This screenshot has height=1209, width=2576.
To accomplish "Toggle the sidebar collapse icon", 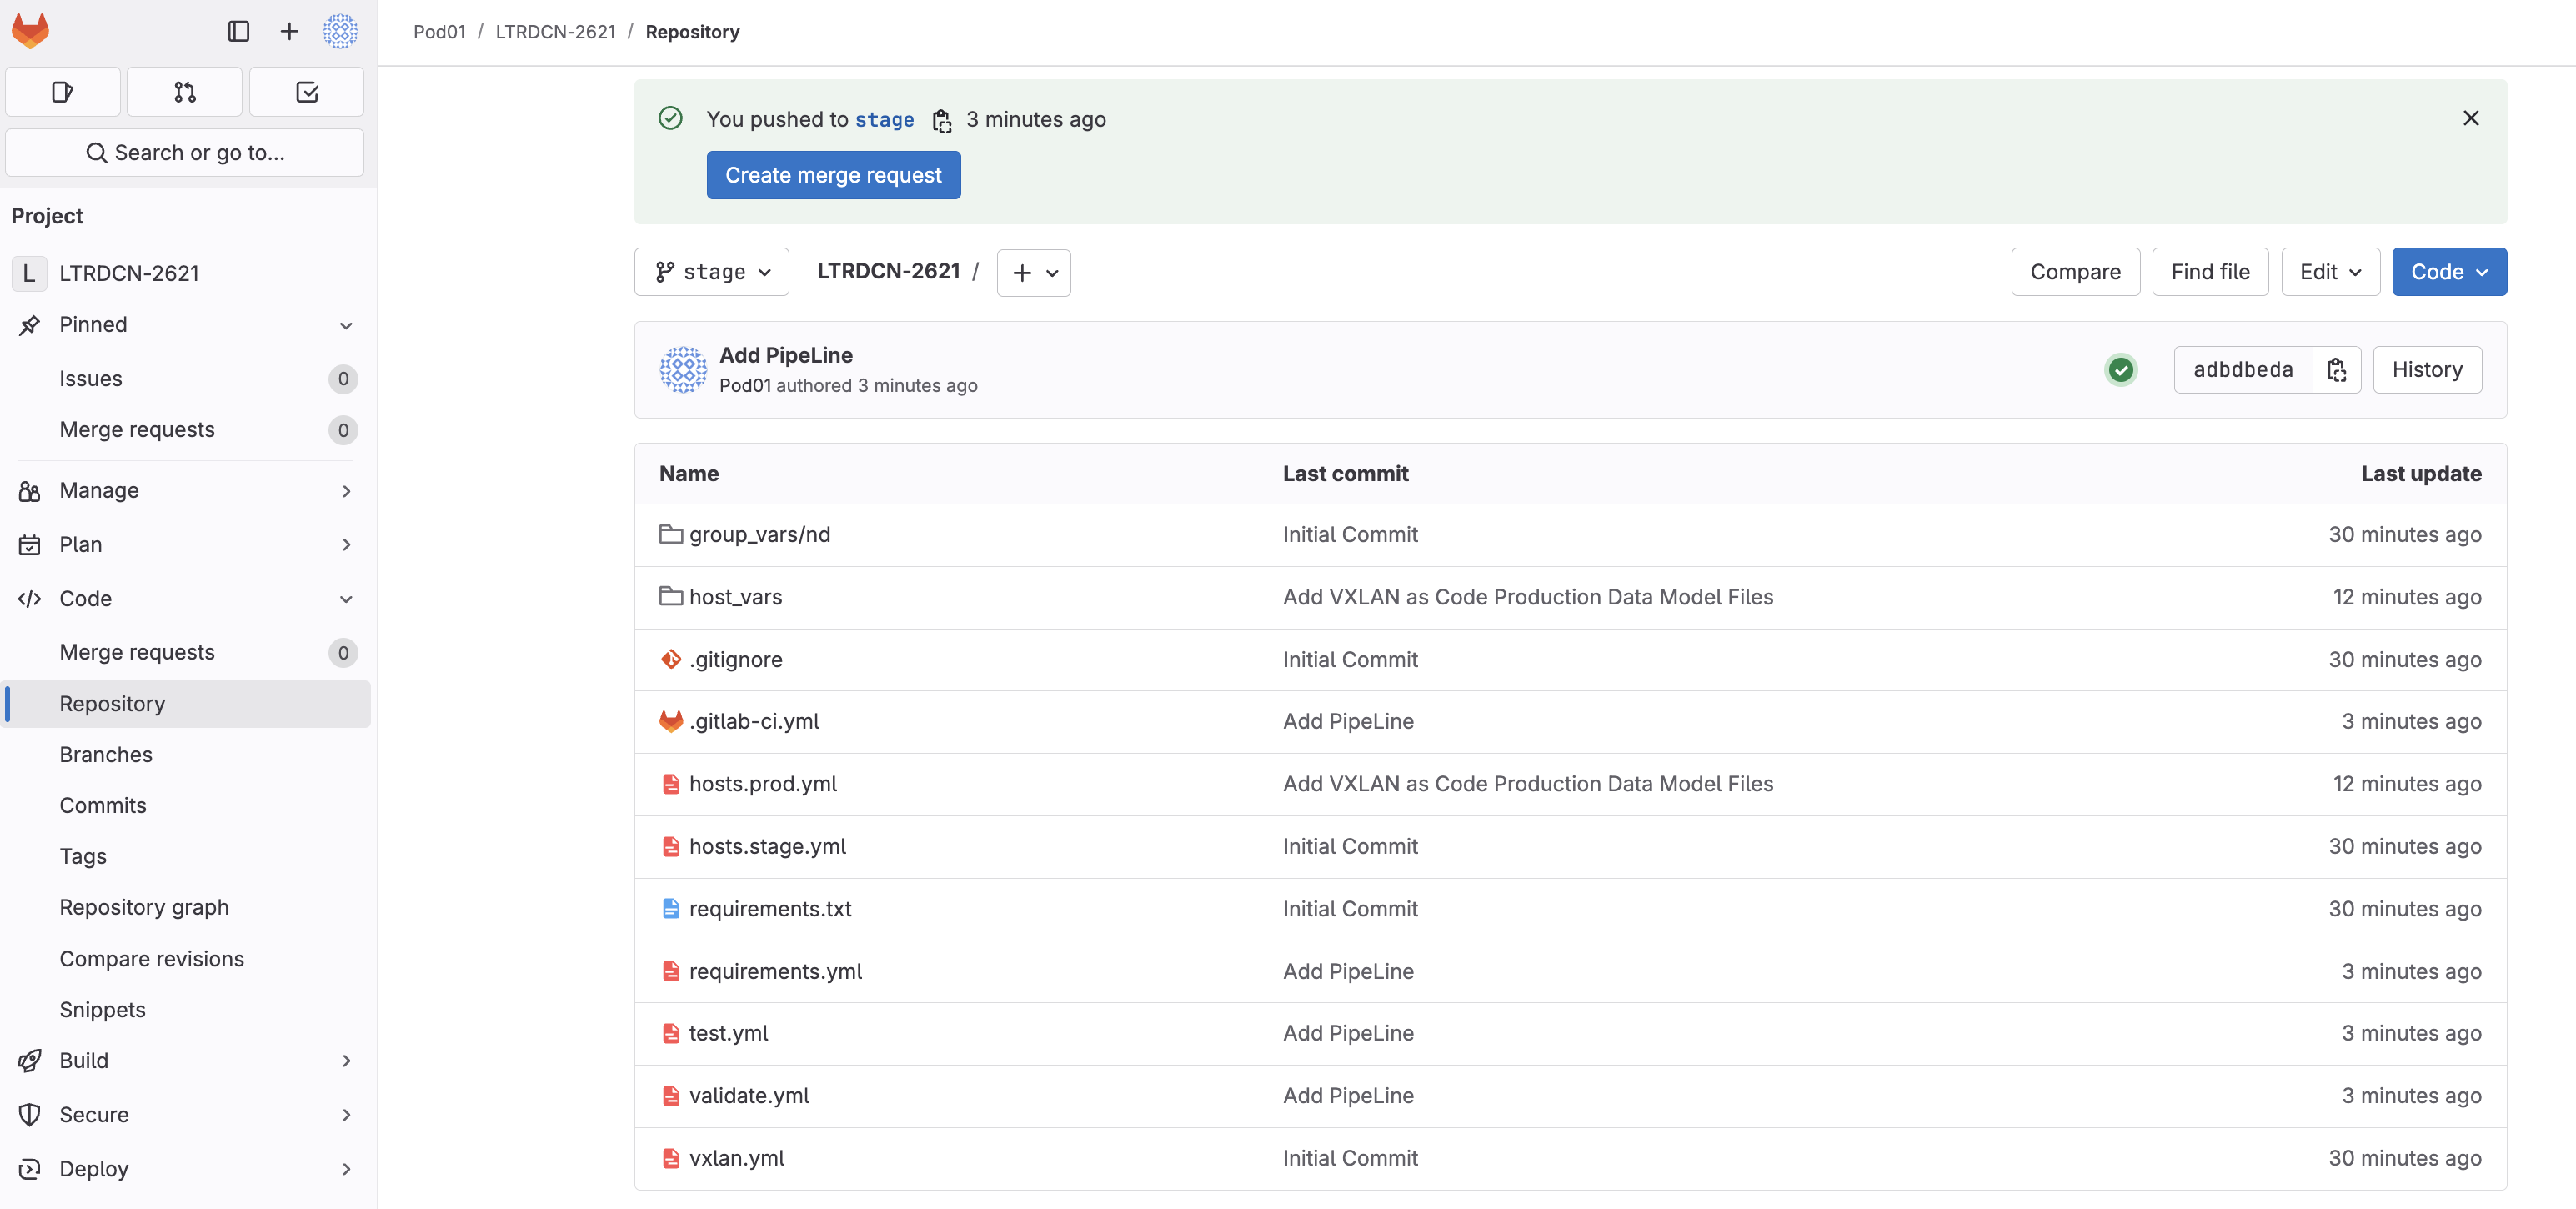I will [238, 31].
